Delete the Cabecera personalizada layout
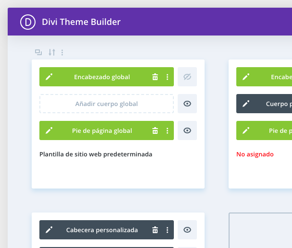Image resolution: width=292 pixels, height=248 pixels. (155, 230)
